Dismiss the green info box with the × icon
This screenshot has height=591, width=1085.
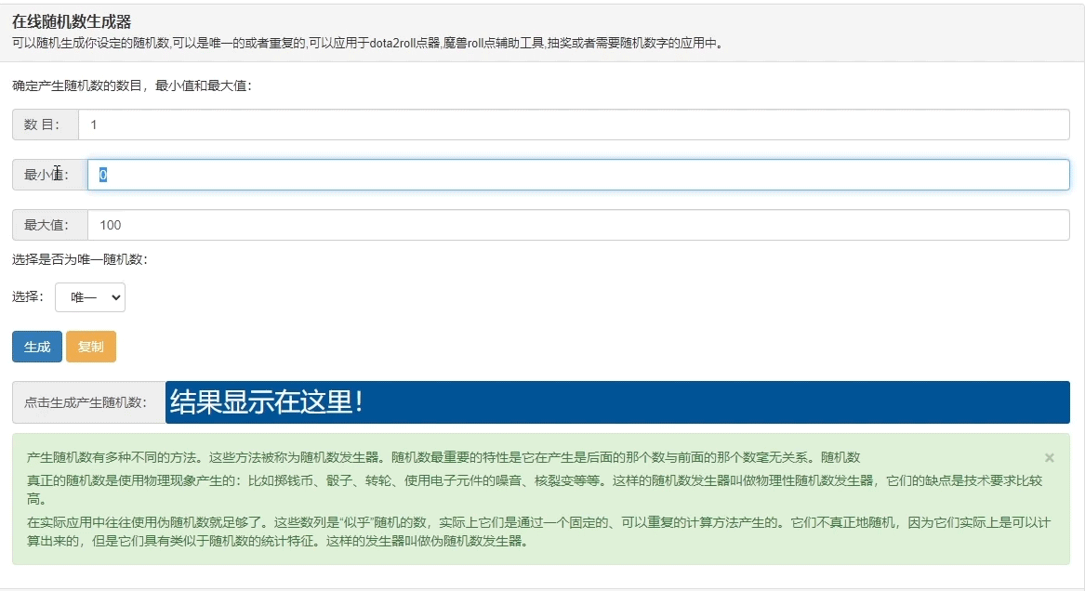pyautogui.click(x=1049, y=457)
